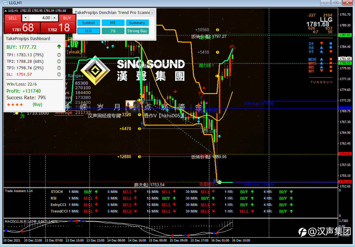Viewport: 355px width, 247px height.
Task: Click the D1 down trend arrow
Action: [x=322, y=43]
